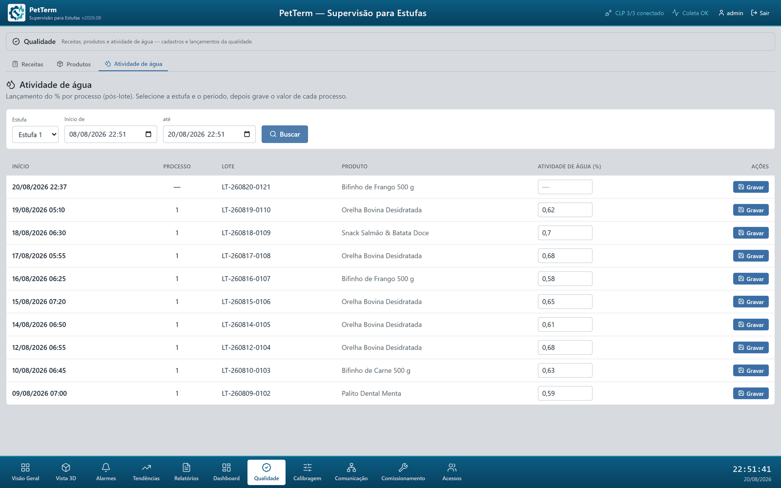Save the value for lot LT-260812-0104
781x488 pixels.
[751, 347]
